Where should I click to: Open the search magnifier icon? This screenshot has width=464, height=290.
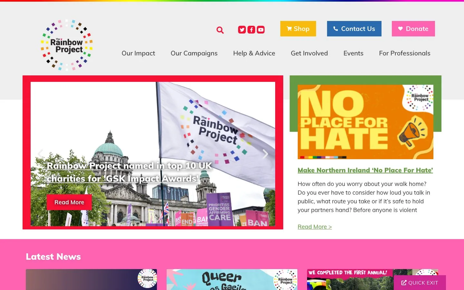(220, 30)
